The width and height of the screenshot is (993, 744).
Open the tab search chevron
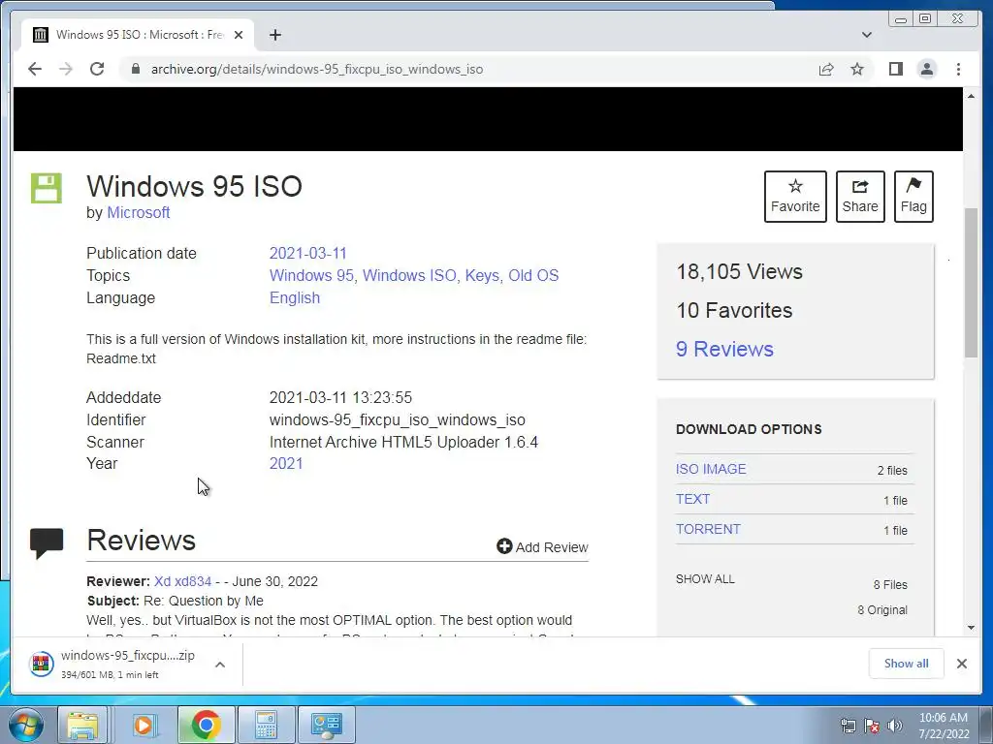tap(866, 35)
